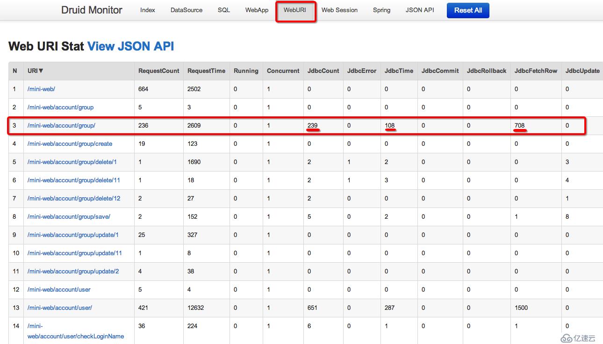Click RequestTime value 2609
Image resolution: width=603 pixels, height=344 pixels.
click(194, 125)
